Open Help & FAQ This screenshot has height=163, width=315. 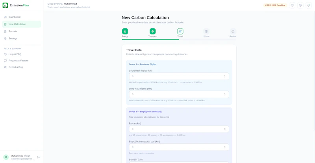coord(22,54)
